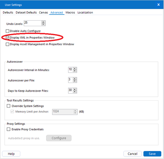This screenshot has height=159, width=164.
Task: Open the Localization tab
Action: pos(85,12)
